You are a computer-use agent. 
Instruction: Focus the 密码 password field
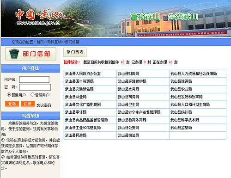(35, 87)
